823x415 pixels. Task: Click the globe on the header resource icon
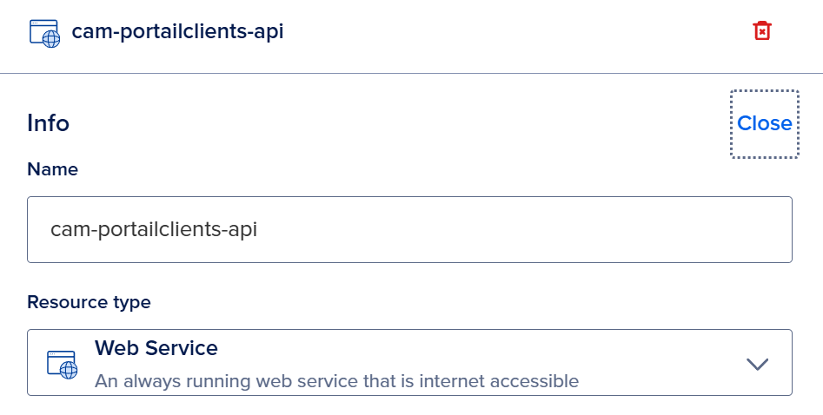tap(51, 39)
